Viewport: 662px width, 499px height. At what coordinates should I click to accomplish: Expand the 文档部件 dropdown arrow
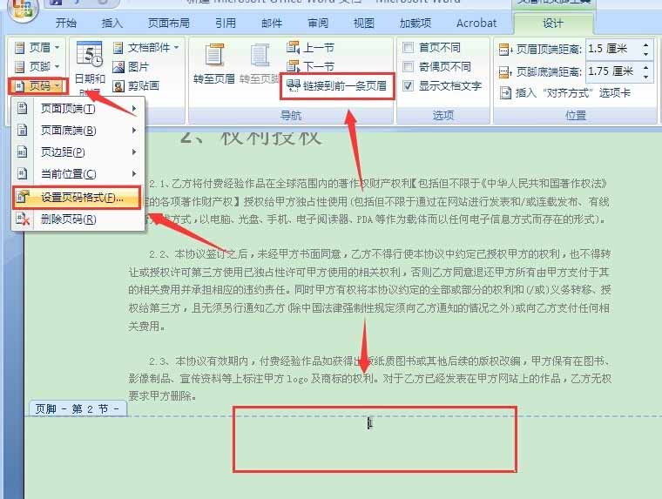pyautogui.click(x=176, y=47)
